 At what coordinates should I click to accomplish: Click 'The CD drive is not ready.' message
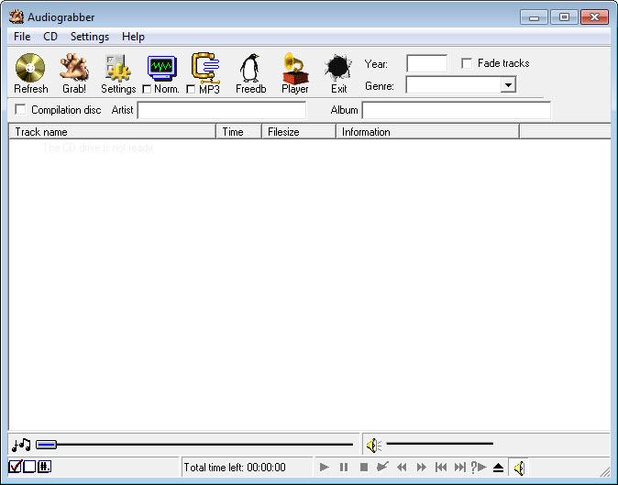pyautogui.click(x=98, y=148)
